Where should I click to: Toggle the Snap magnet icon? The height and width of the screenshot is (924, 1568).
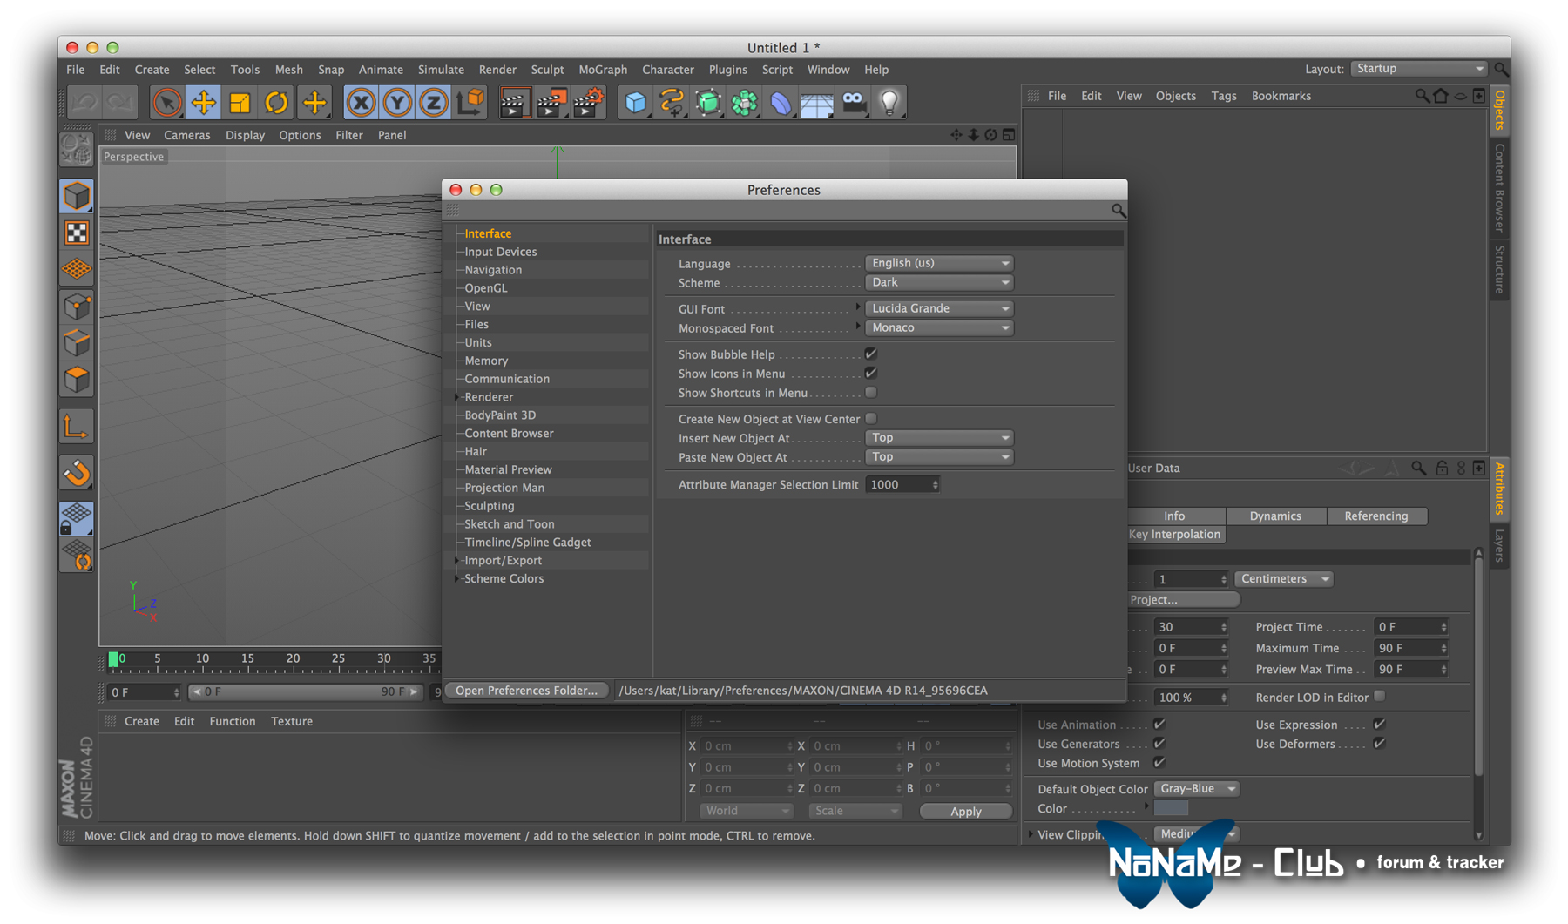[x=77, y=473]
